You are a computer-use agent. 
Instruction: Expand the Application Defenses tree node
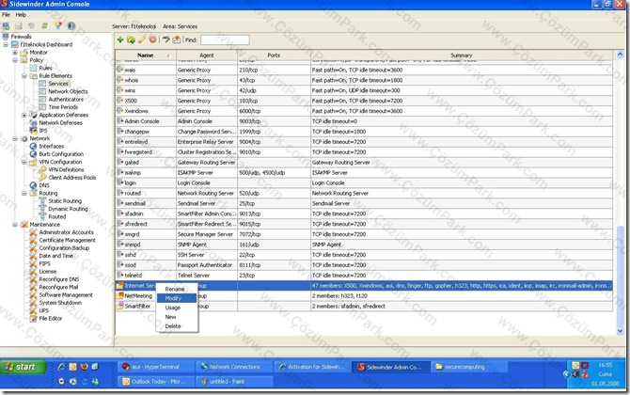[24, 115]
